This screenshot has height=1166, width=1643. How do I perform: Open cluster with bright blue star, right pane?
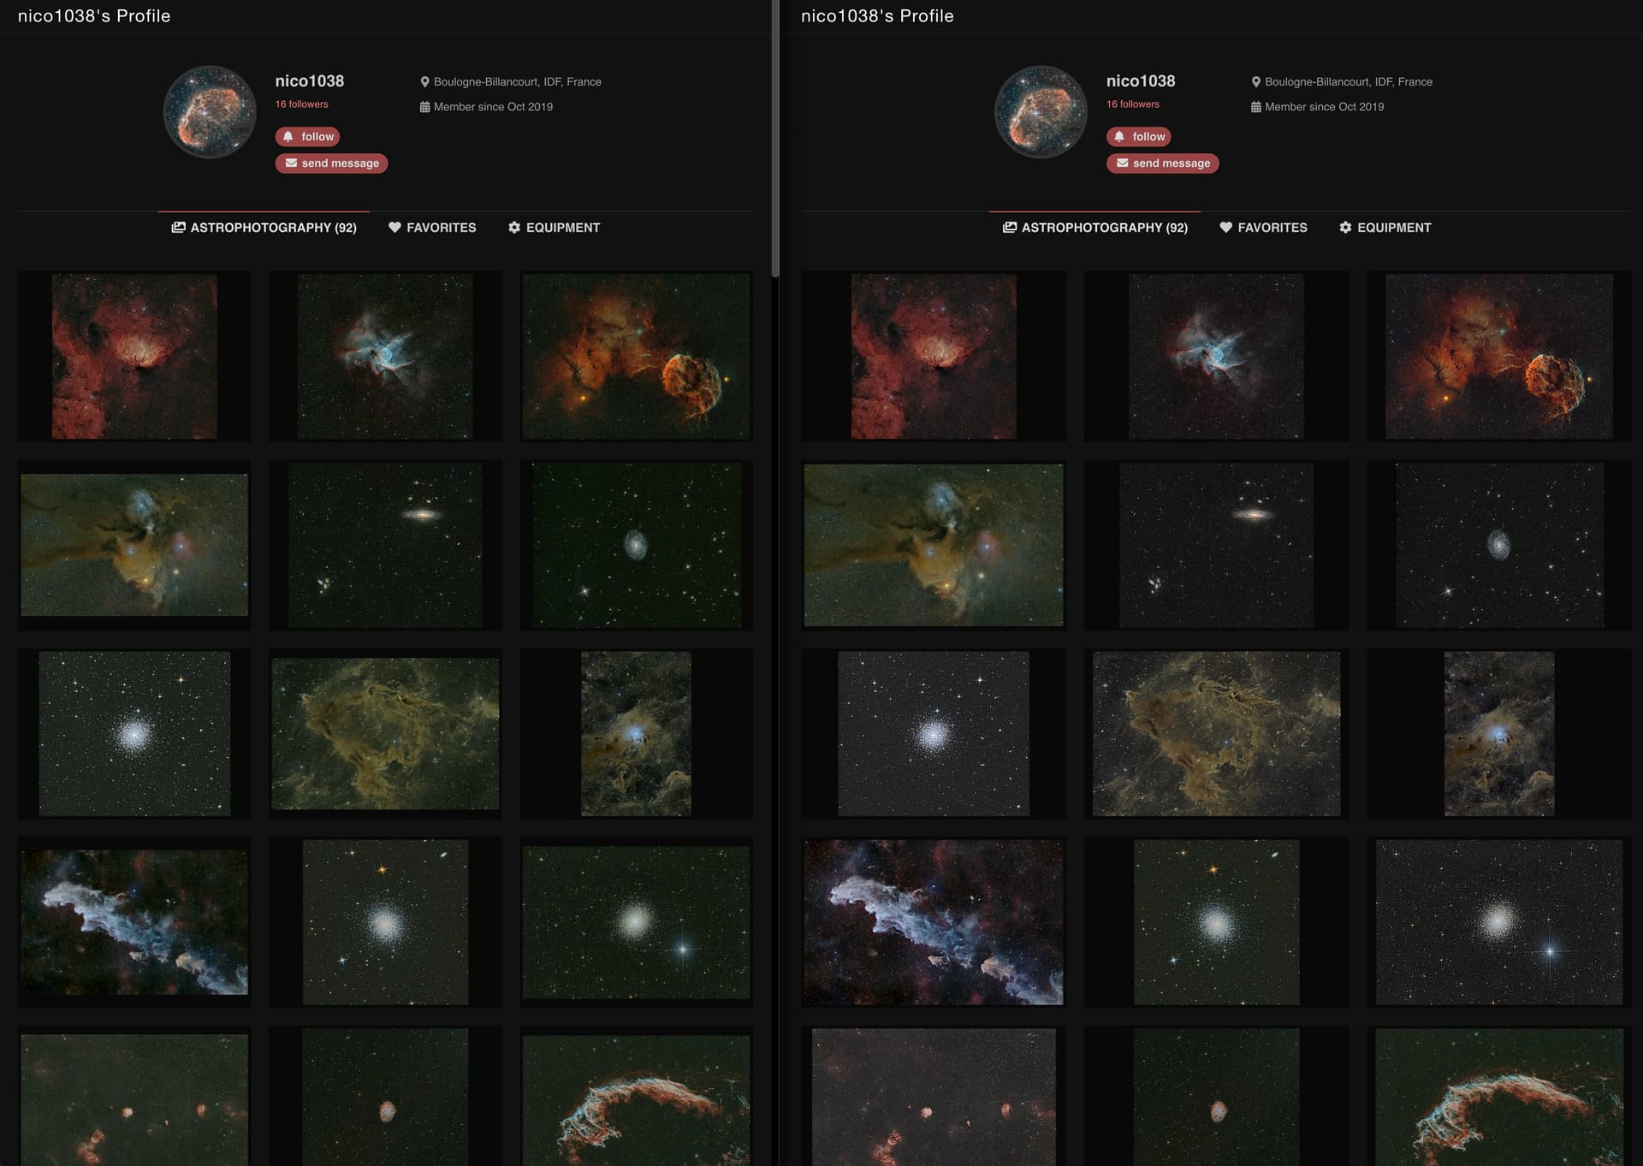(1499, 922)
